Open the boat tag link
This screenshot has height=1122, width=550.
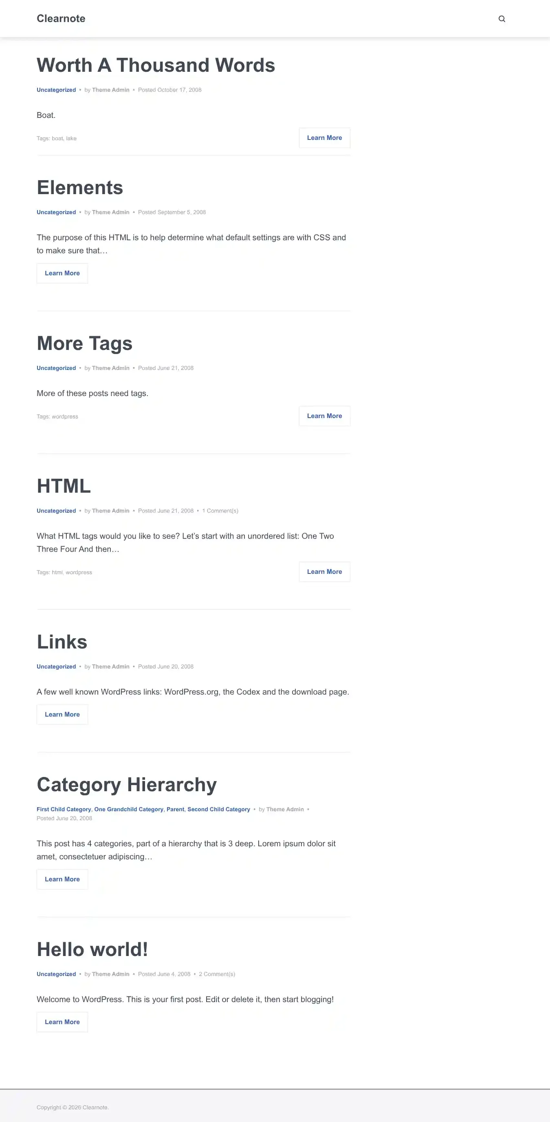click(x=57, y=139)
